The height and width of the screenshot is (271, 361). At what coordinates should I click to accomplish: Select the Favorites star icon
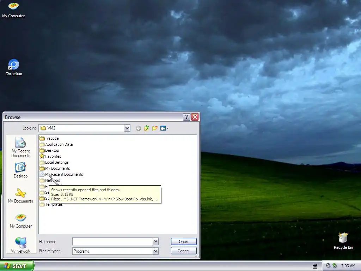[x=42, y=156]
